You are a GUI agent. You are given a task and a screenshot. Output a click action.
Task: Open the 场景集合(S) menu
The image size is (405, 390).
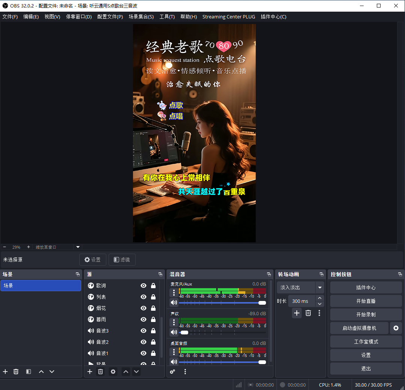(141, 17)
